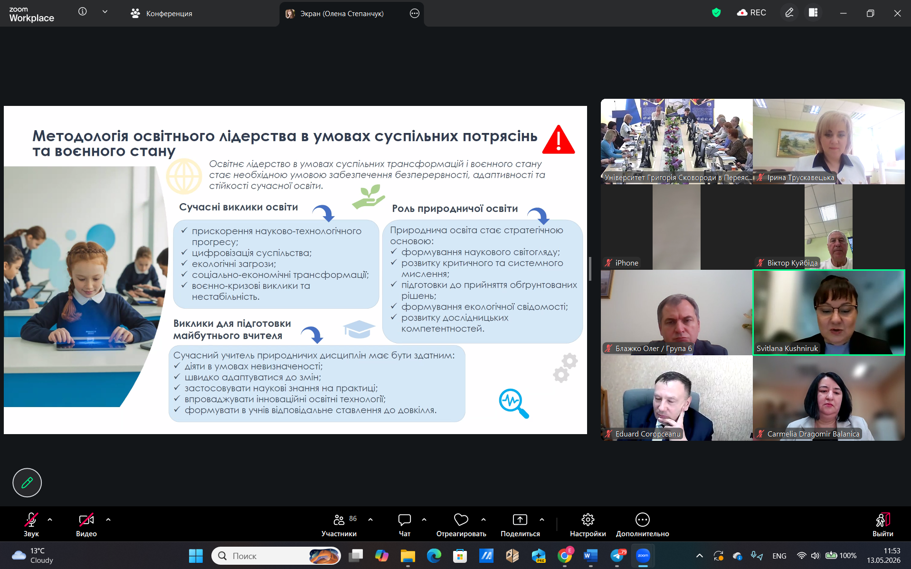Open Дополнительно more menu
This screenshot has width=911, height=569.
click(643, 525)
